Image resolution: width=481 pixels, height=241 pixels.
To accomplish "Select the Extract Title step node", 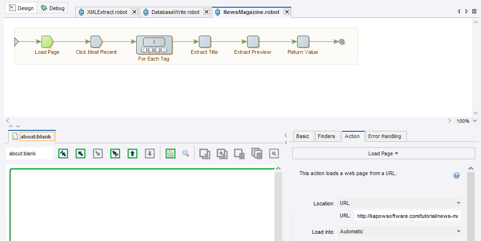I will click(205, 42).
